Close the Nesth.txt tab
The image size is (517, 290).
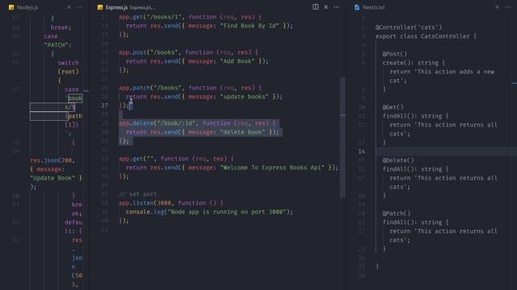coord(497,7)
